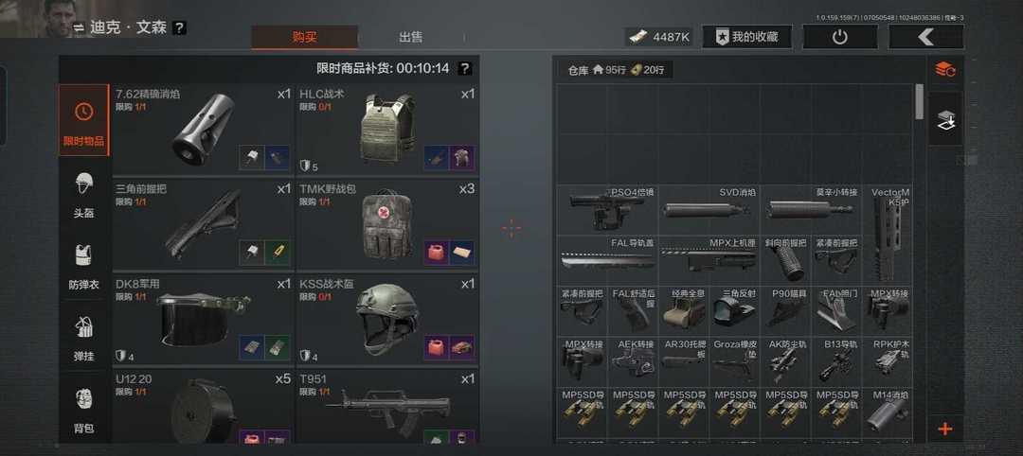The width and height of the screenshot is (1023, 456).
Task: Click the back arrow button
Action: click(925, 37)
